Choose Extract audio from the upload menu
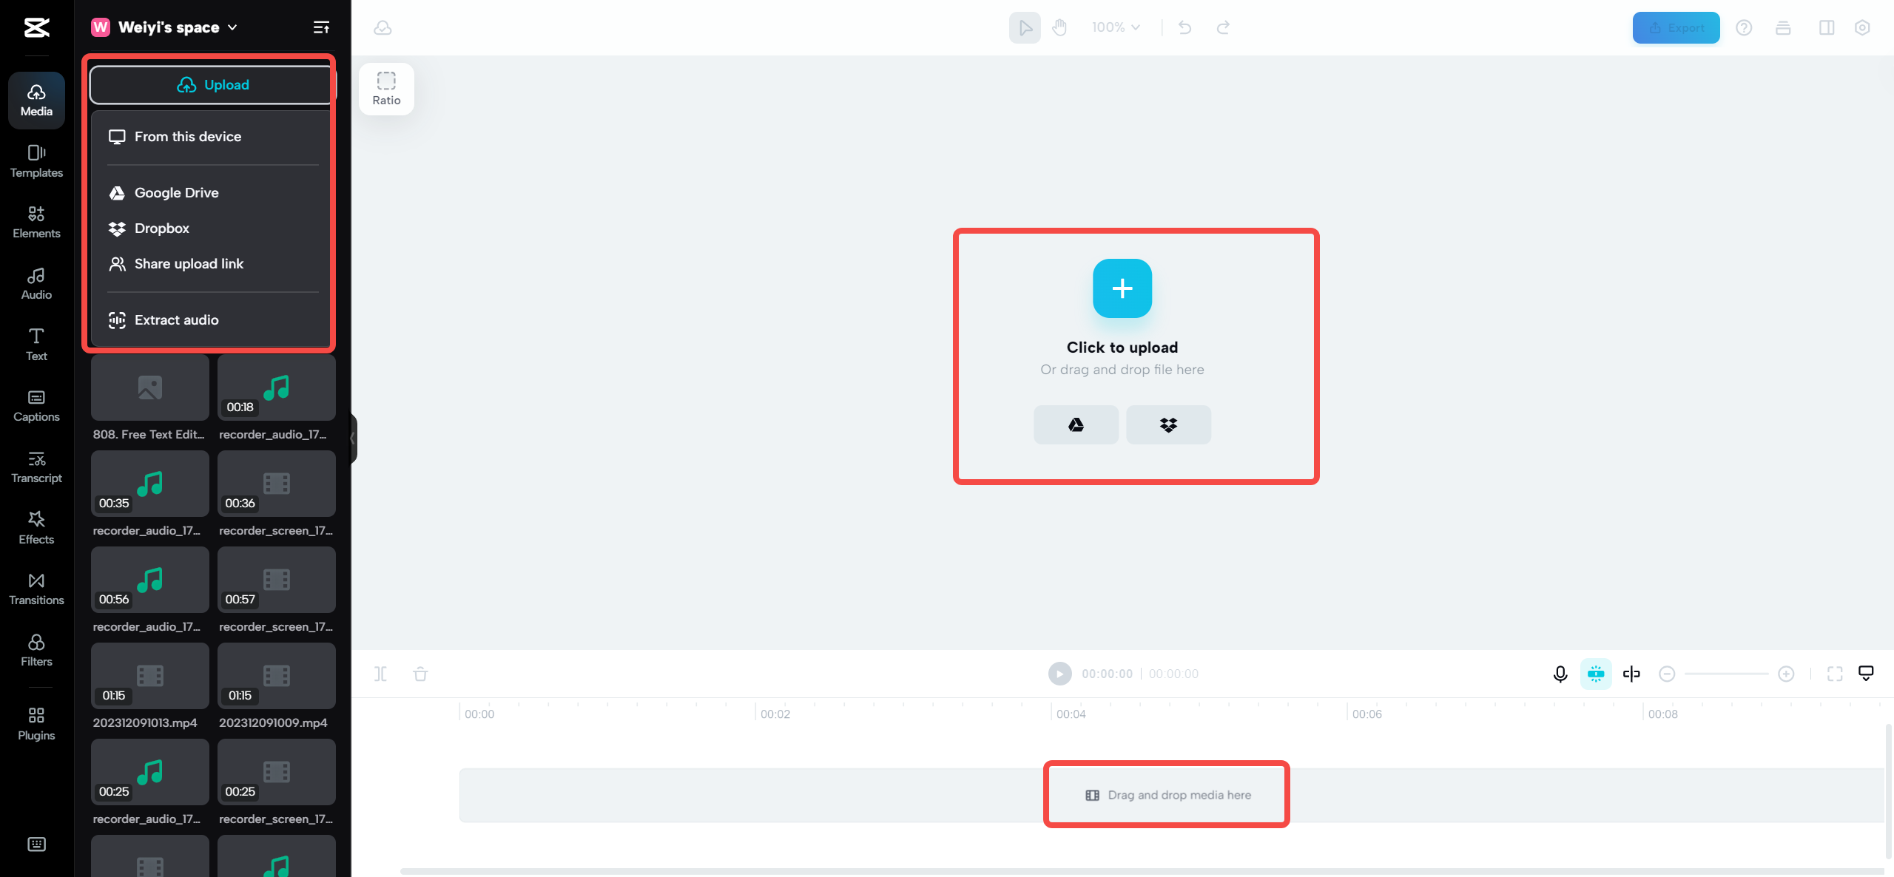The image size is (1894, 877). (176, 319)
